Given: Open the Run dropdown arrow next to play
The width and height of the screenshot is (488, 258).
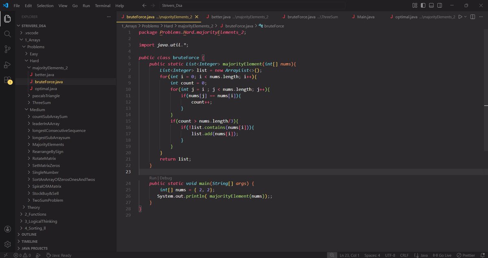Looking at the screenshot, I should tap(465, 17).
